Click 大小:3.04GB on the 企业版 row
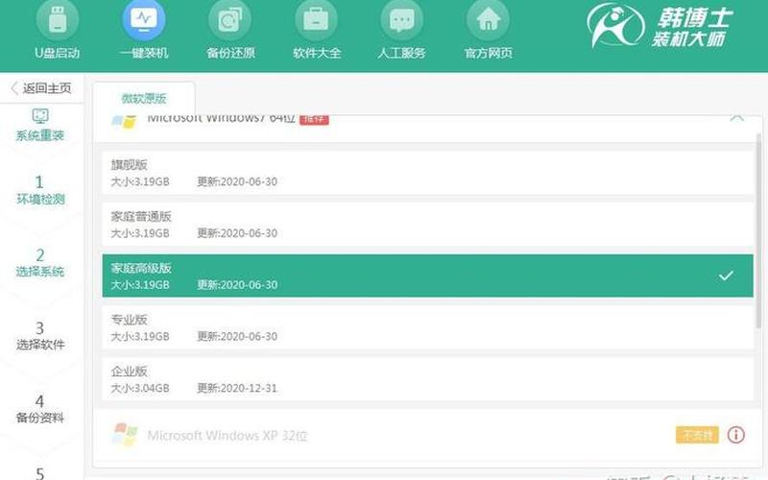Image resolution: width=768 pixels, height=480 pixels. pyautogui.click(x=140, y=389)
